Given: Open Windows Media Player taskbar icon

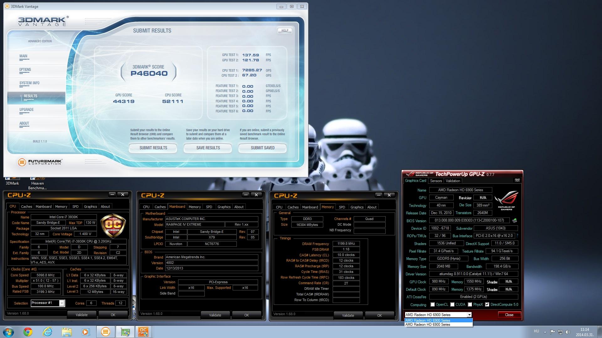Looking at the screenshot, I should [85, 332].
